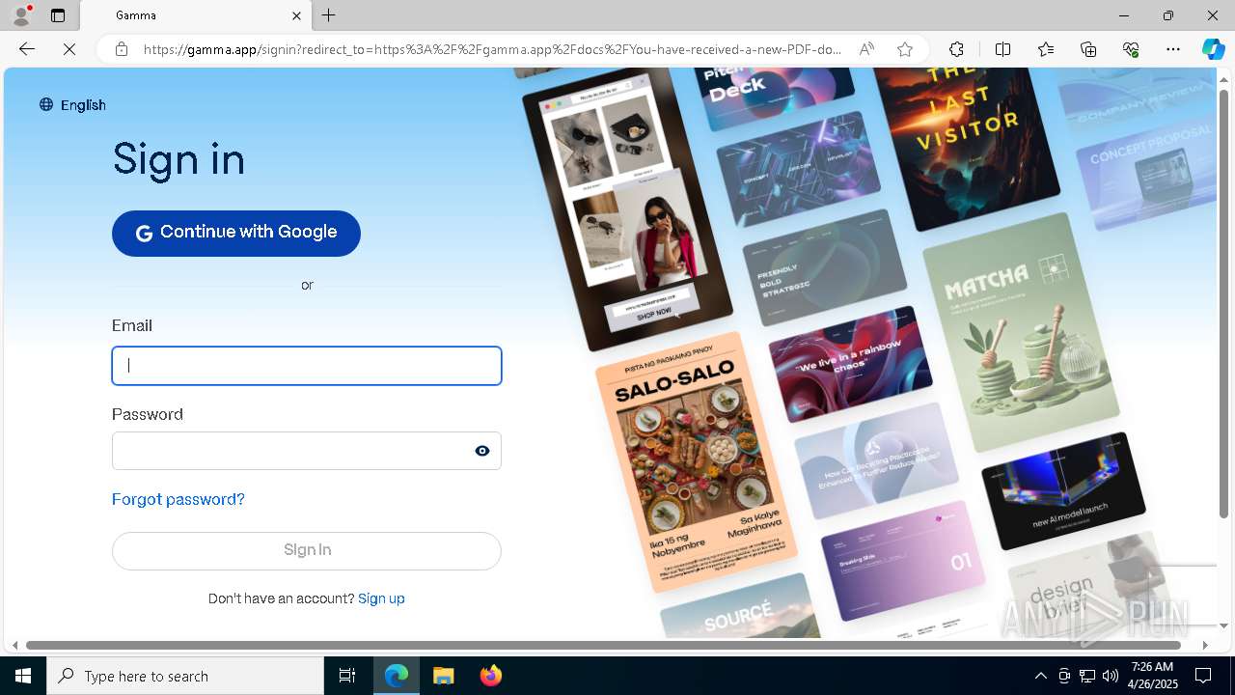Open Browser essentials heart icon
This screenshot has width=1235, height=695.
1131,49
